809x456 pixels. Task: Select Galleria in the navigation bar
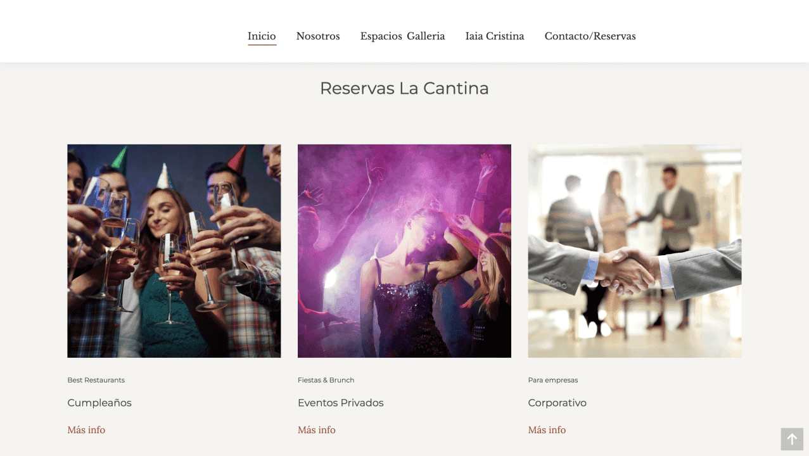click(x=426, y=36)
